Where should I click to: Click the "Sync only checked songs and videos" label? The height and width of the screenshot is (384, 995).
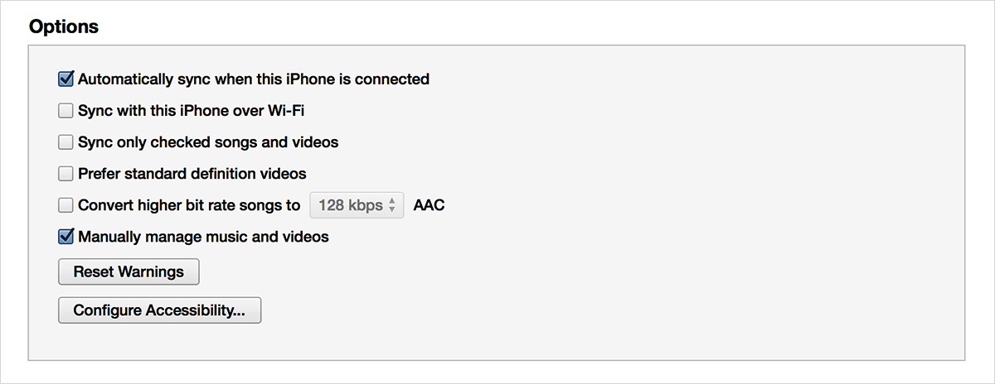[208, 142]
